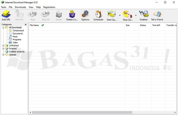Viewport: 178px width, 115px height.
Task: Select All Downloads category
Action: pos(15,28)
